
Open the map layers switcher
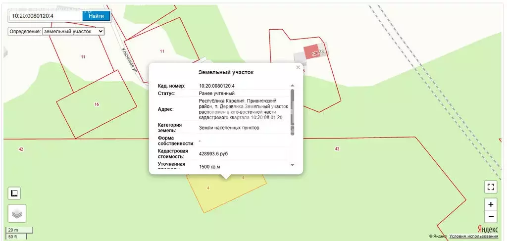pos(17,214)
